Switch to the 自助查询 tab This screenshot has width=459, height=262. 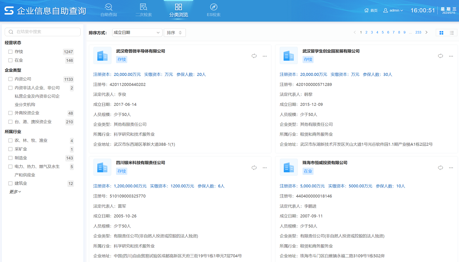pyautogui.click(x=109, y=10)
